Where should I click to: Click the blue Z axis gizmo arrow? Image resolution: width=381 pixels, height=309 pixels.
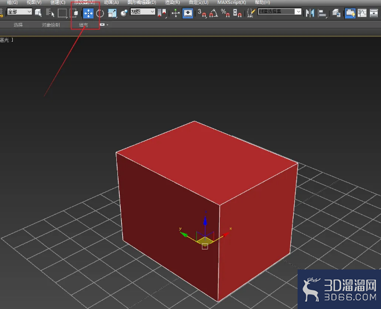[x=205, y=220]
